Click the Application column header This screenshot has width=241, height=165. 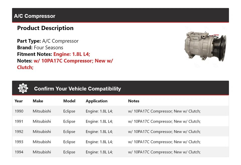point(97,101)
